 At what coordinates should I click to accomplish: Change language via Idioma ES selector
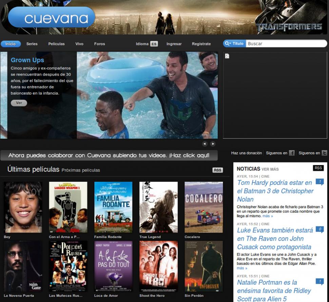(x=147, y=44)
